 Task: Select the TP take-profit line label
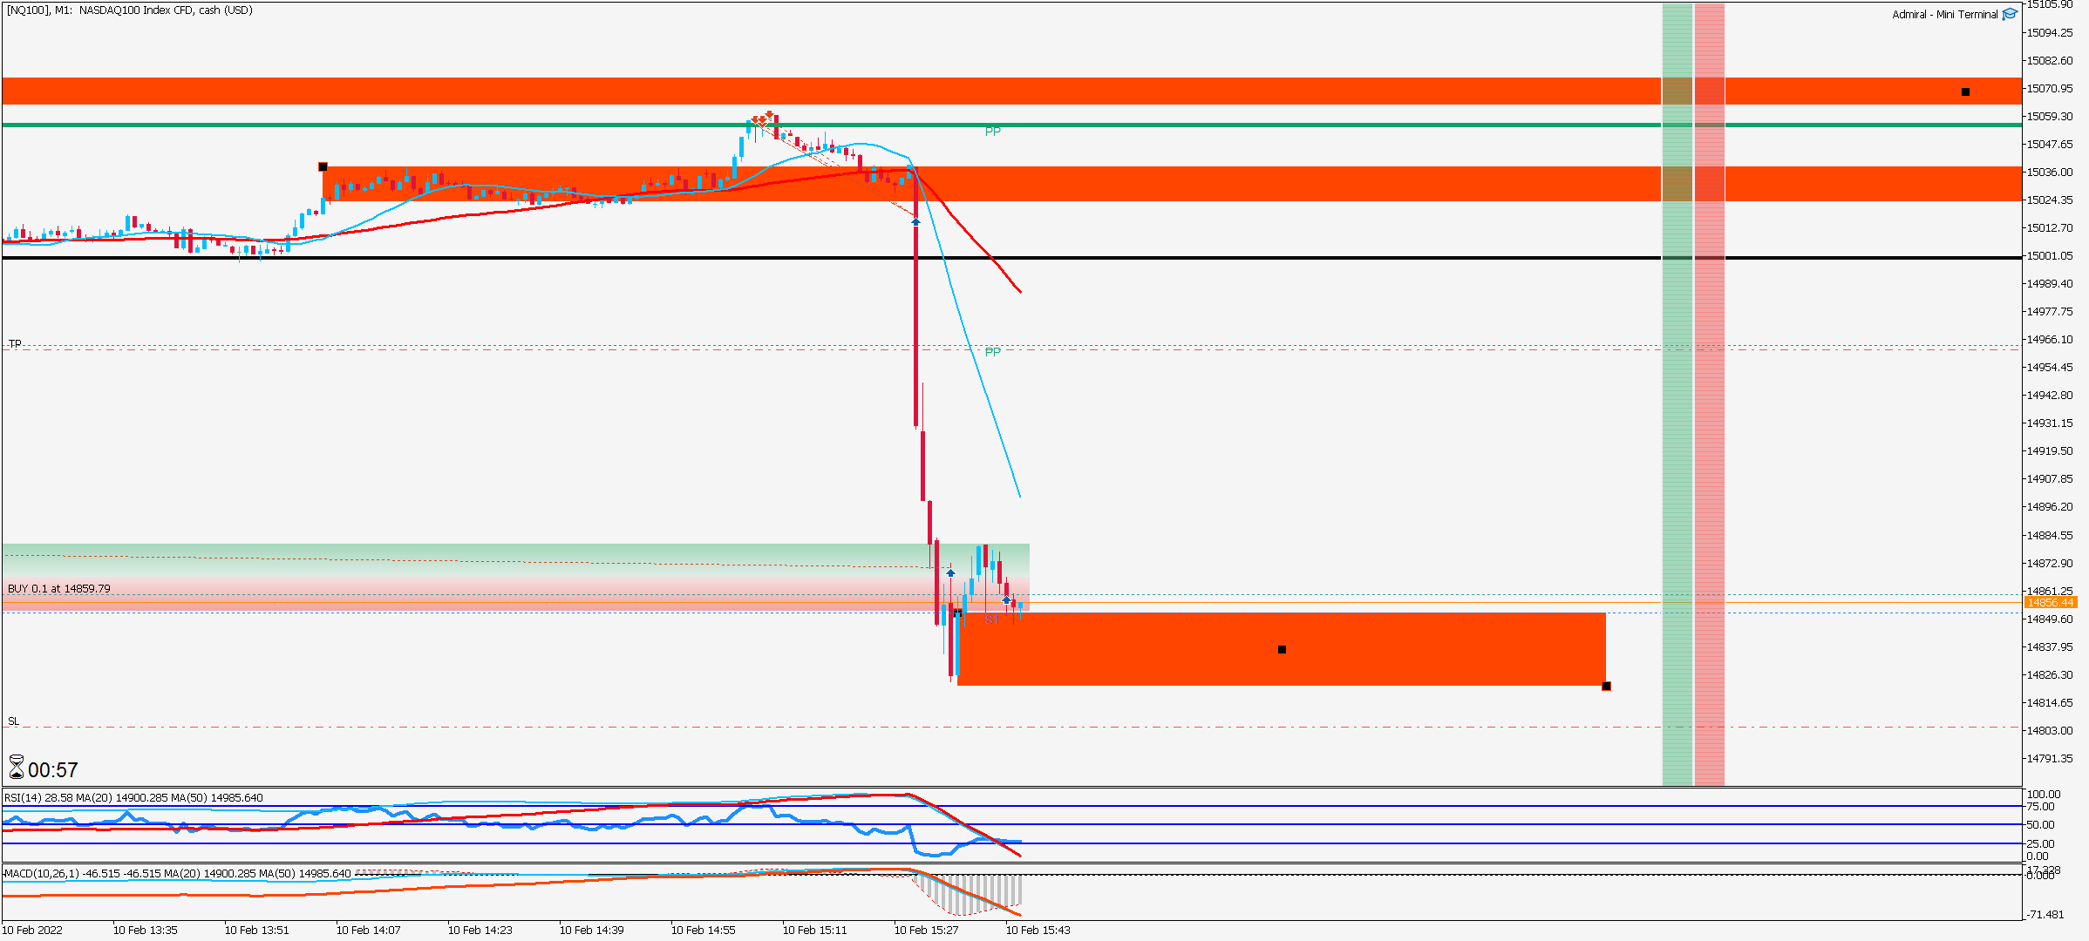tap(15, 343)
